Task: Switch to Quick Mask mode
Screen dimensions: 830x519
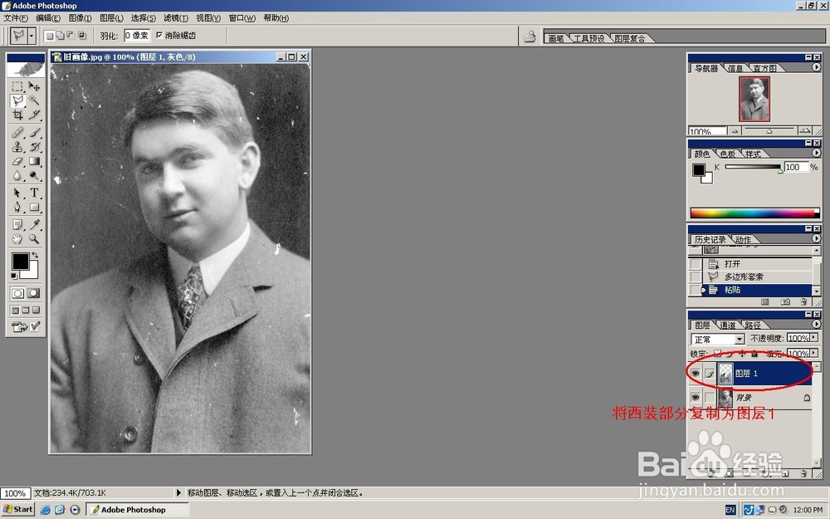Action: click(33, 293)
